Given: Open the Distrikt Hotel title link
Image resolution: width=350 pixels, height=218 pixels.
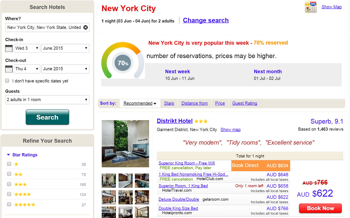Looking at the screenshot, I should [x=175, y=121].
